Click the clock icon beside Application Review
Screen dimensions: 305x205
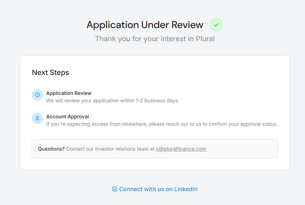click(37, 95)
